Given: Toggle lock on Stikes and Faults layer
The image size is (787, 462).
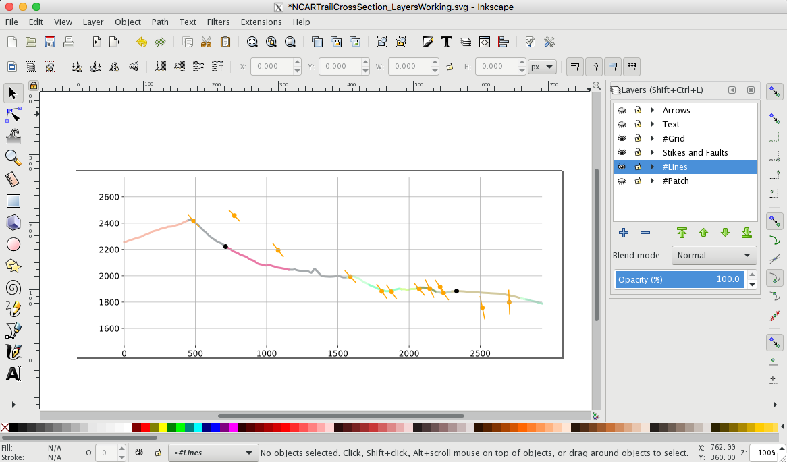Looking at the screenshot, I should 637,153.
